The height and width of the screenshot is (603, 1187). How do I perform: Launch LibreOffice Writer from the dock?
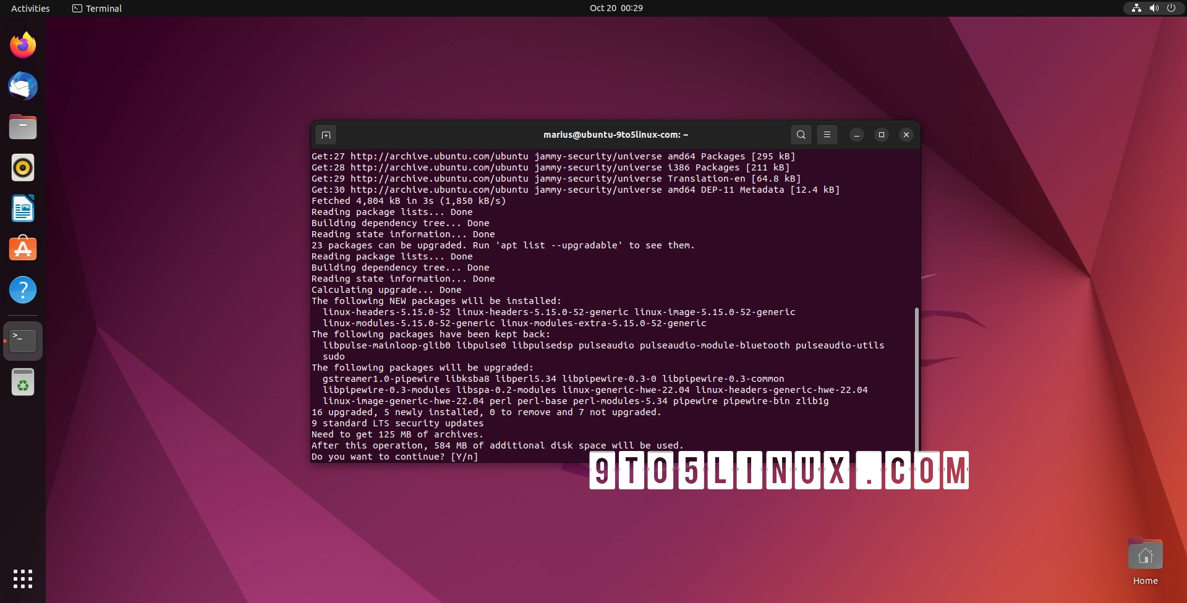[22, 208]
